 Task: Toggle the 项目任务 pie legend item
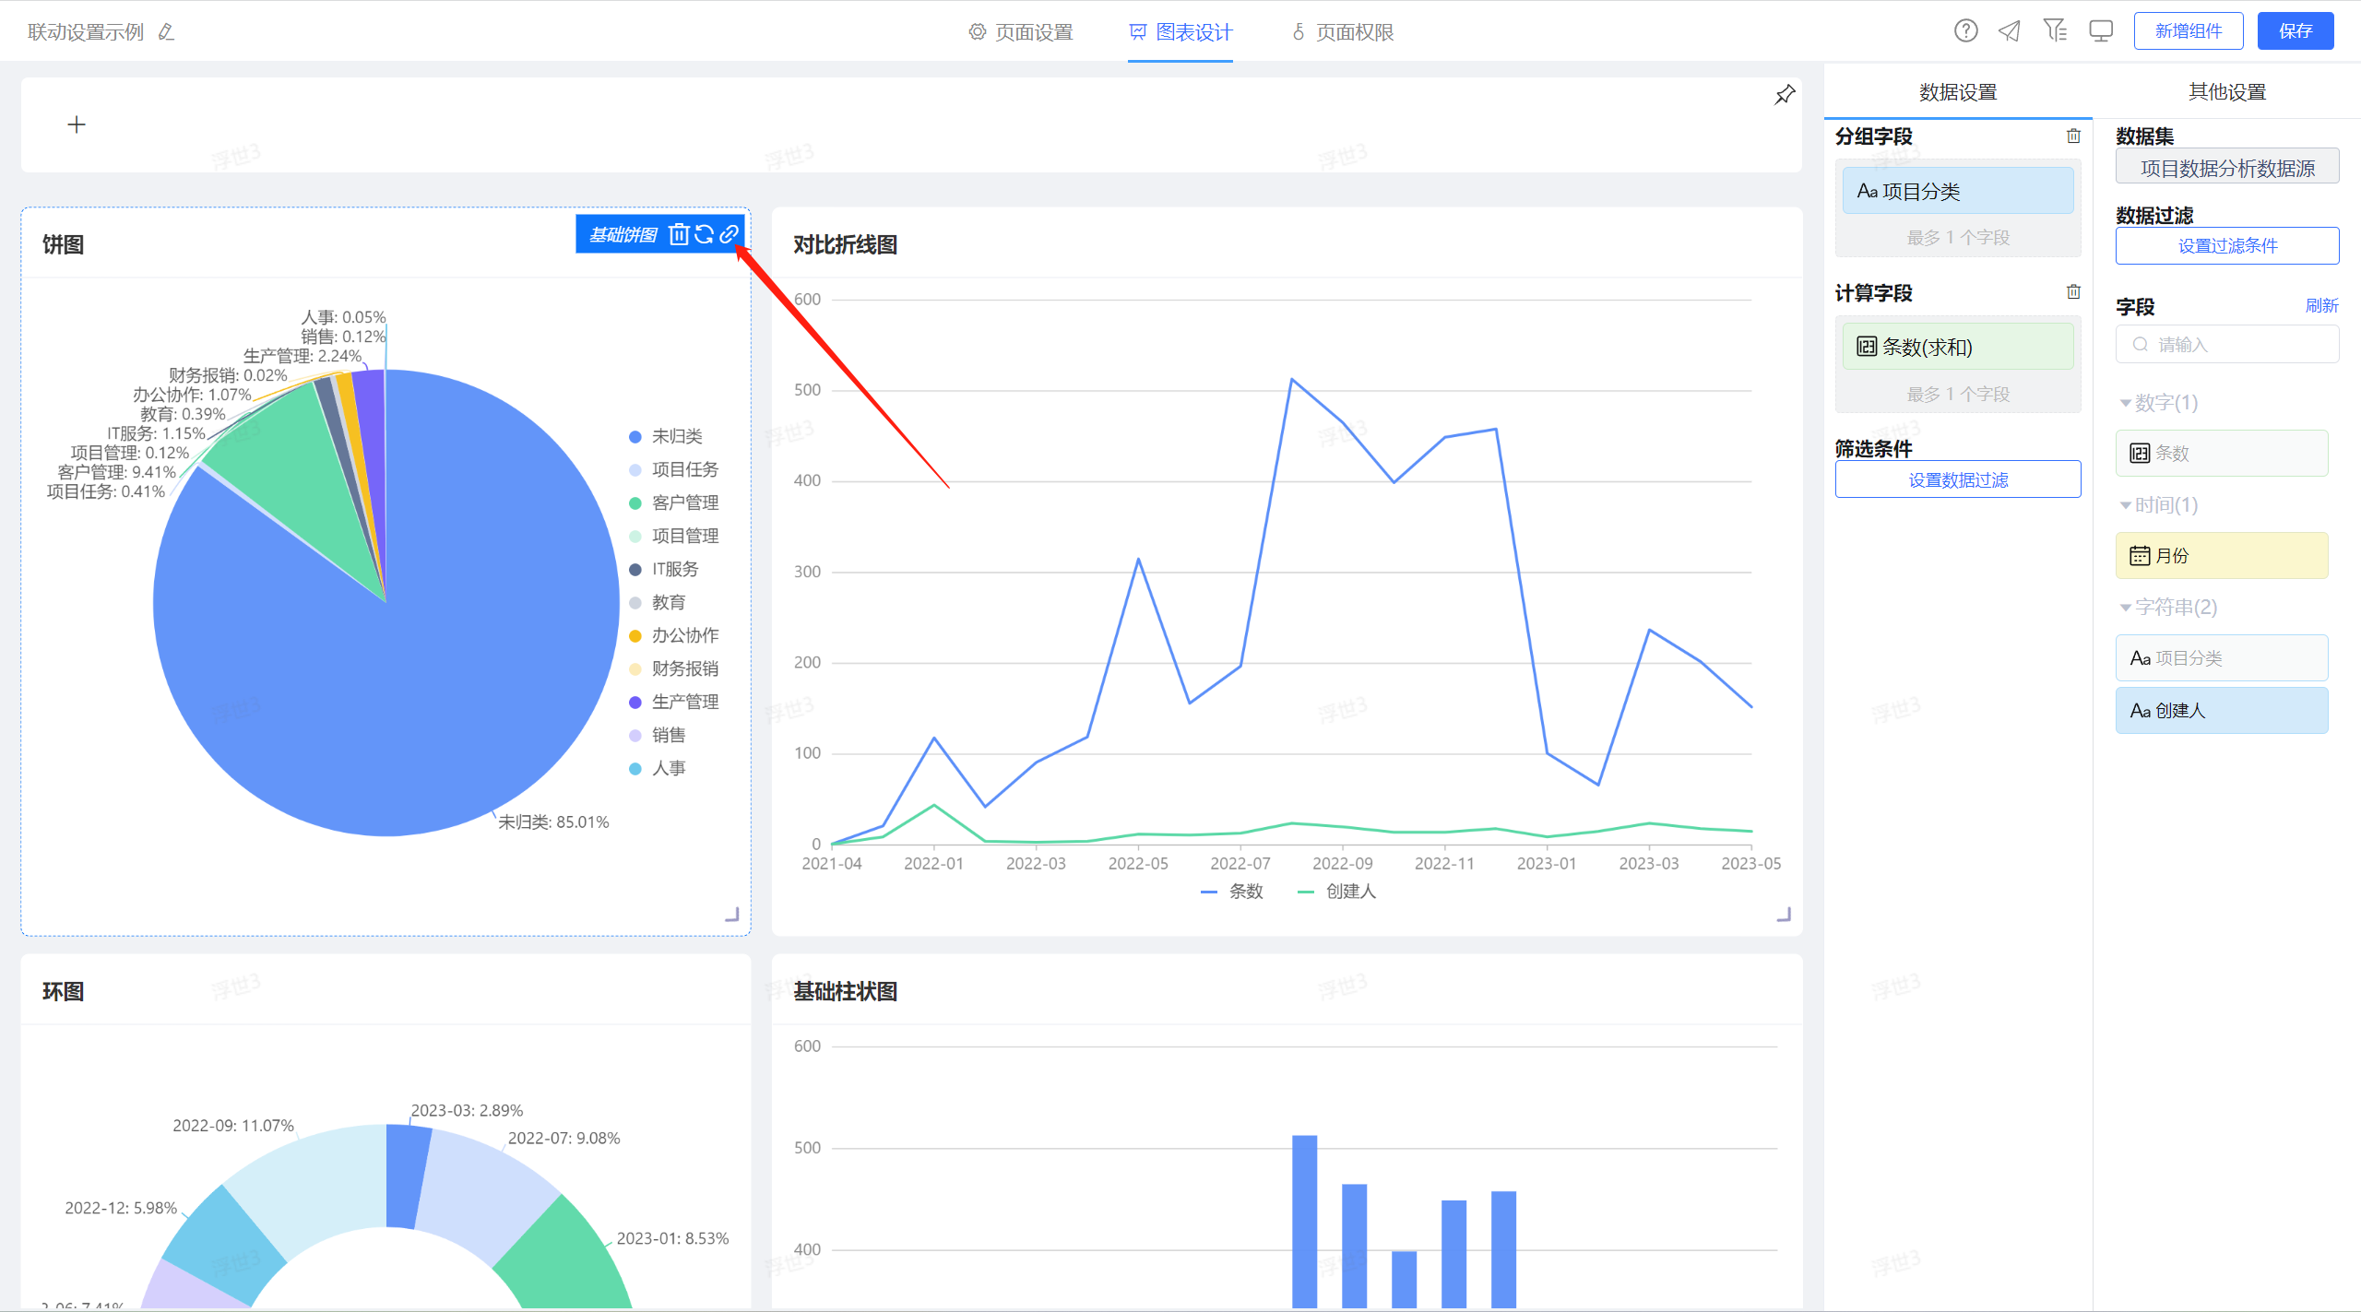click(x=673, y=469)
